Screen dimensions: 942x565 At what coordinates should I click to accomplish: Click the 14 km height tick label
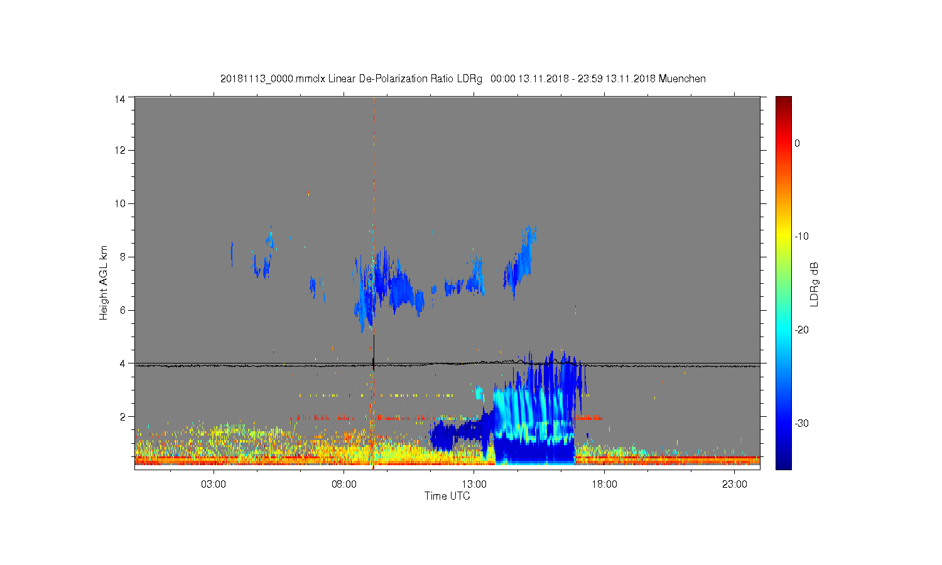pyautogui.click(x=119, y=99)
